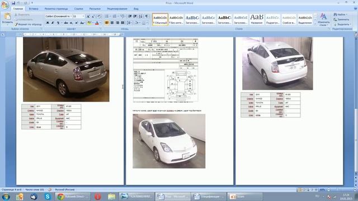Apply Subtitle (Подзаголовок) style
This screenshot has width=358, height=201.
272,20
